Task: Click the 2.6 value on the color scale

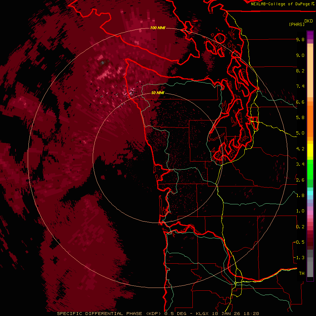Action: 300,180
